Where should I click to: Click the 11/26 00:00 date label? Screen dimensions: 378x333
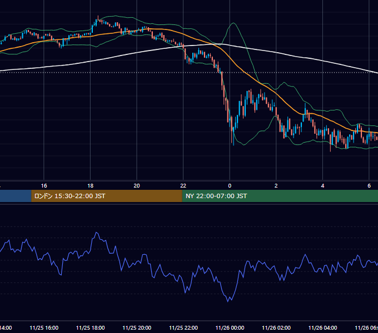[x=230, y=327]
